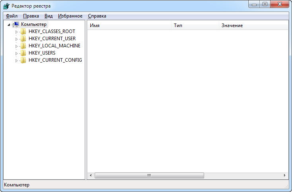Click the horizontal scrollbar right arrow
This screenshot has width=292, height=192.
284,175
